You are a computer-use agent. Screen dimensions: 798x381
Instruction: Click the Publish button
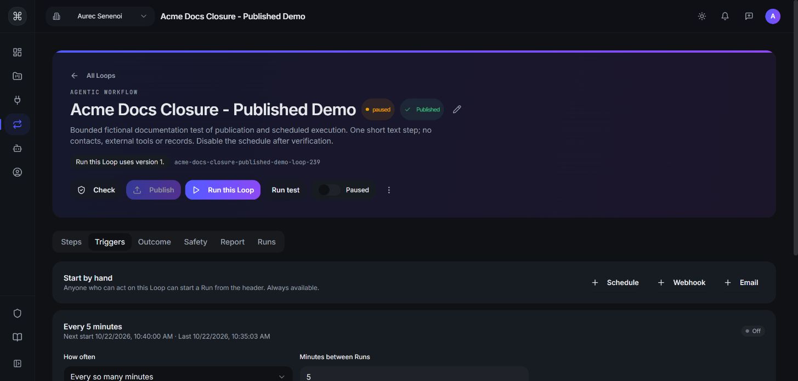[154, 190]
